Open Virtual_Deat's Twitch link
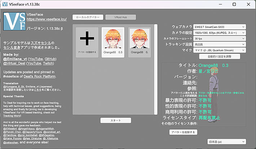This screenshot has width=256, height=149. 48,63
